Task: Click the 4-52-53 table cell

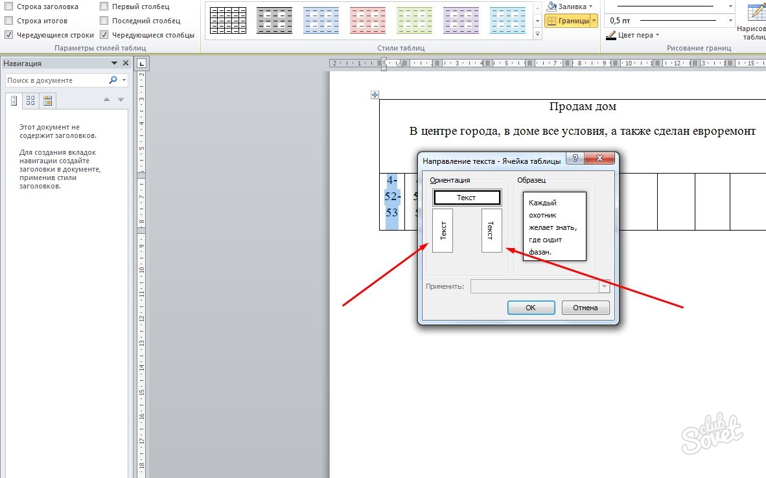Action: 392,201
